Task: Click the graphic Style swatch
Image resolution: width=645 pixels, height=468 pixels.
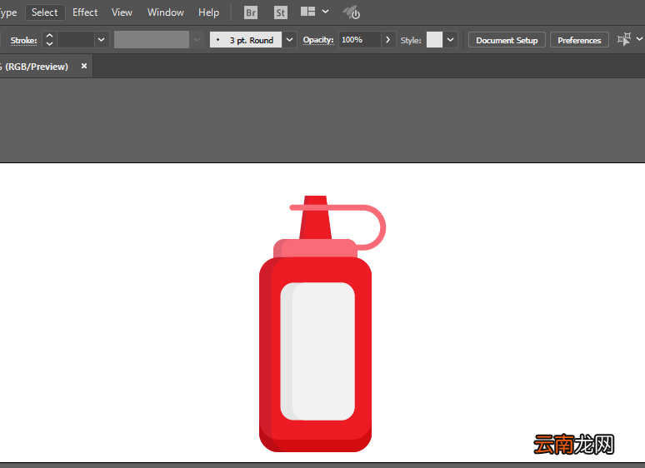Action: tap(434, 40)
